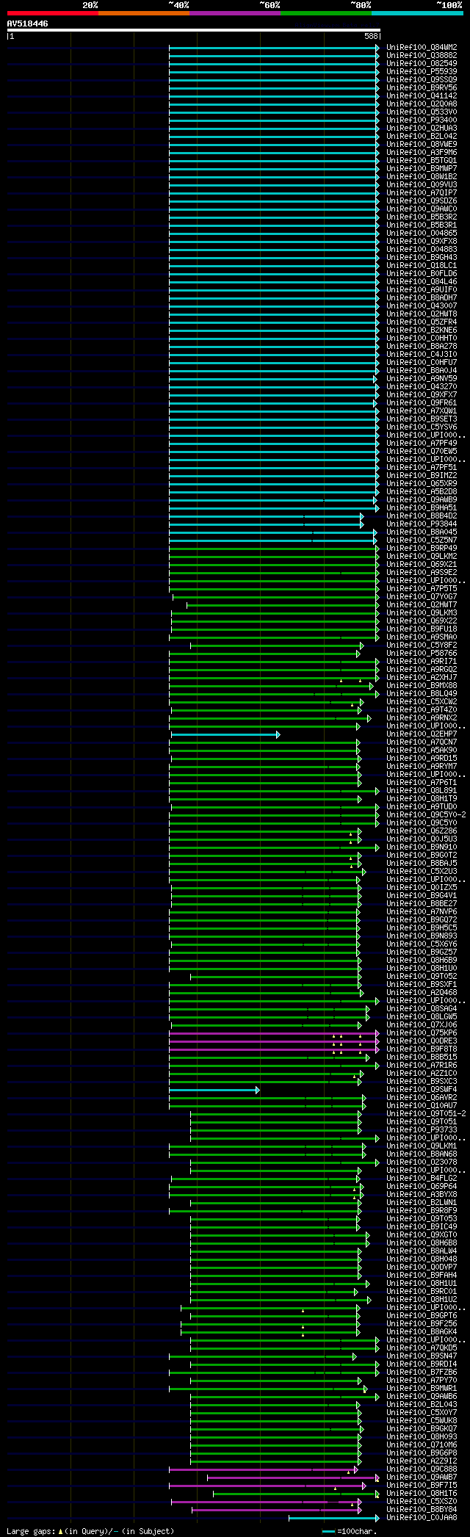Click the hit label UniRef100_A7PF51

click(422, 468)
